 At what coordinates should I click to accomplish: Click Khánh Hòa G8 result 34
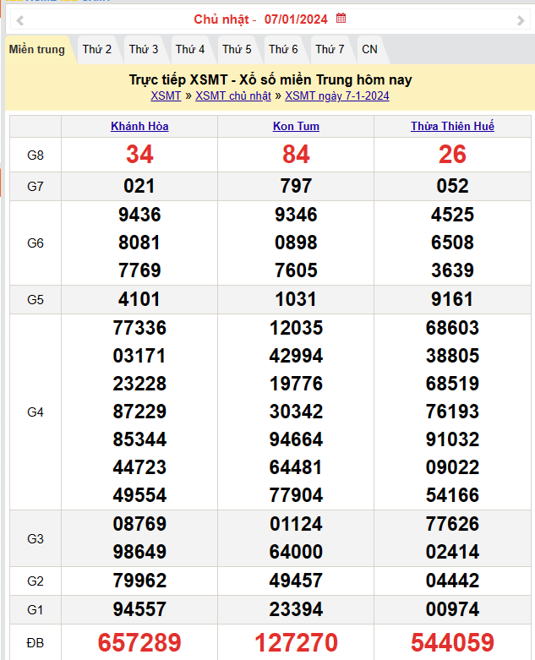click(x=139, y=155)
